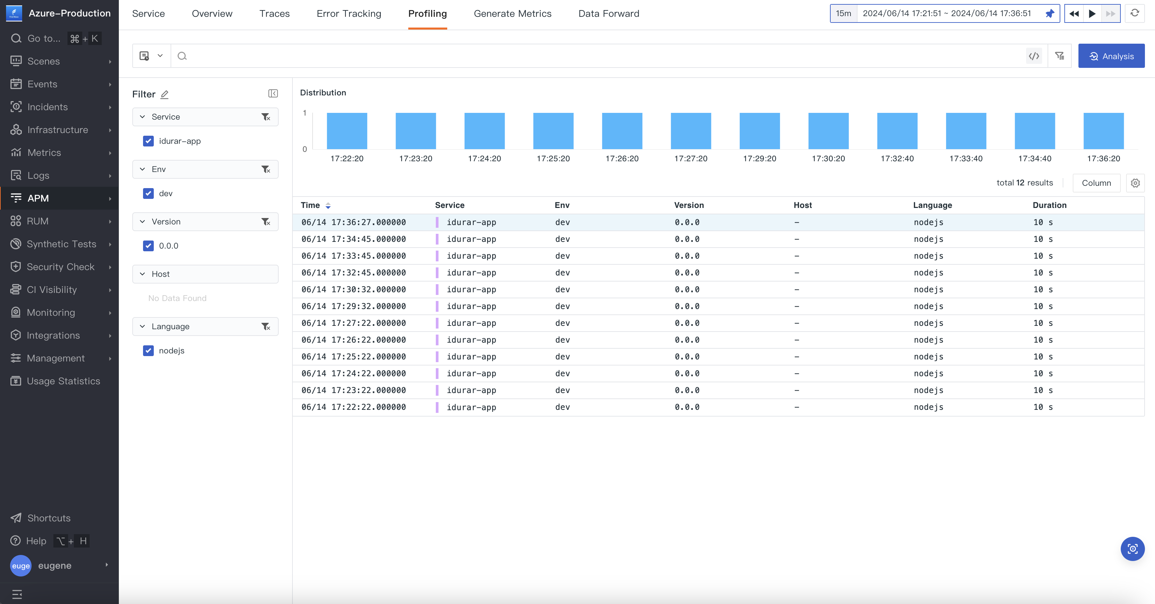Open Logs in the sidebar
Viewport: 1155px width, 604px height.
(x=59, y=175)
